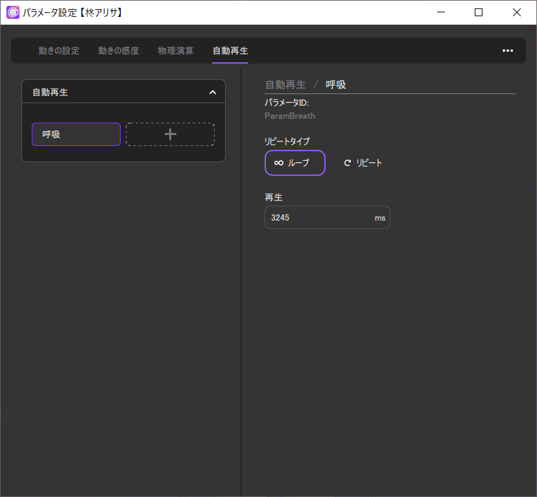Open the 動きの感度 tab
The height and width of the screenshot is (497, 537).
point(118,51)
